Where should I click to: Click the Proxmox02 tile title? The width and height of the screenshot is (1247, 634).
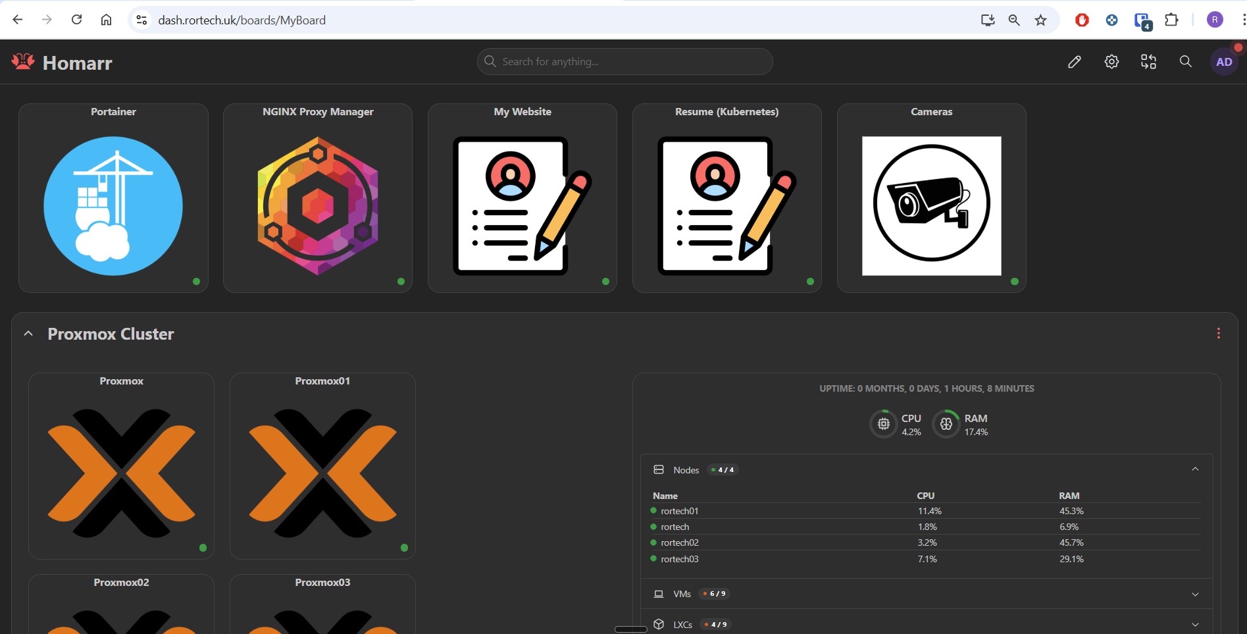(121, 583)
